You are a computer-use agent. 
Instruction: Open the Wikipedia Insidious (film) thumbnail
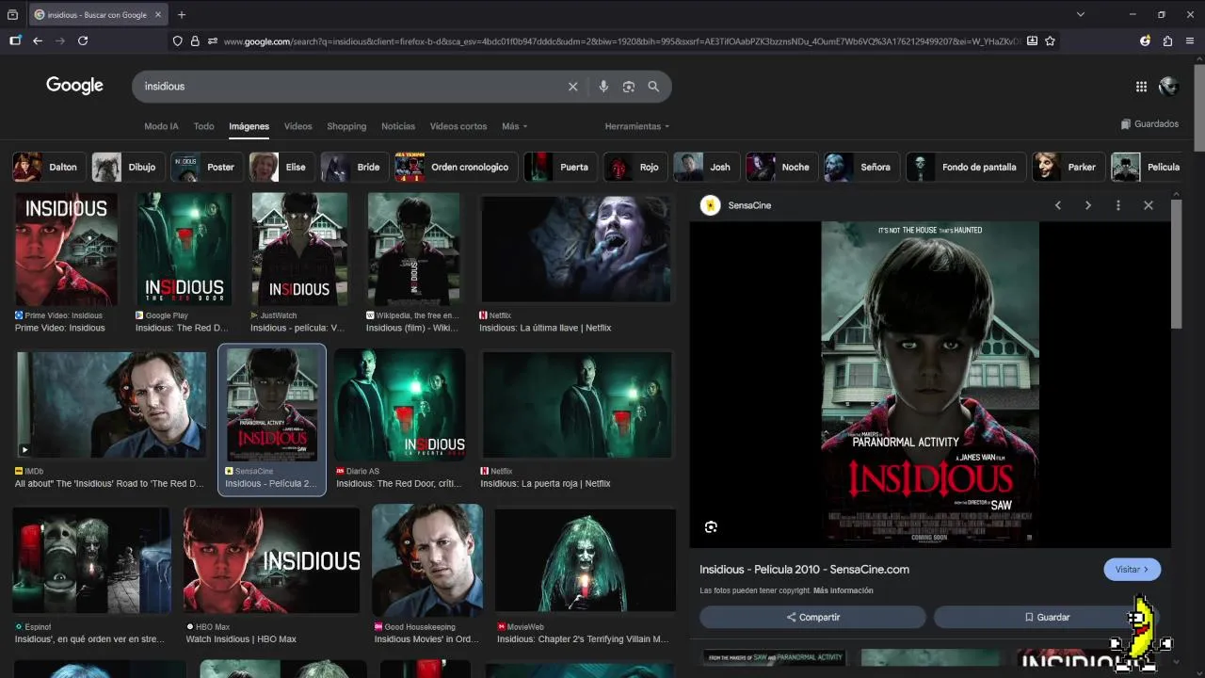pos(413,250)
